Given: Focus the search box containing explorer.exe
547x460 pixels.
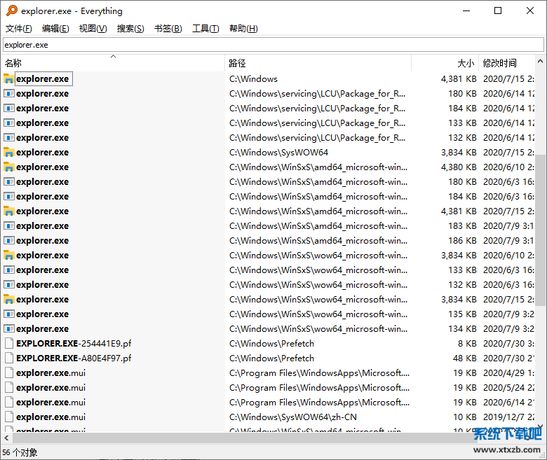Looking at the screenshot, I should coord(272,45).
